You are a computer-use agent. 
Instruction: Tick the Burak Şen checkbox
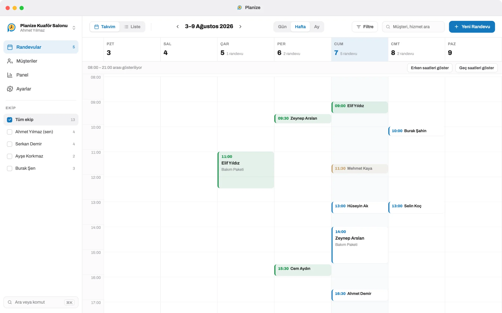pos(10,168)
